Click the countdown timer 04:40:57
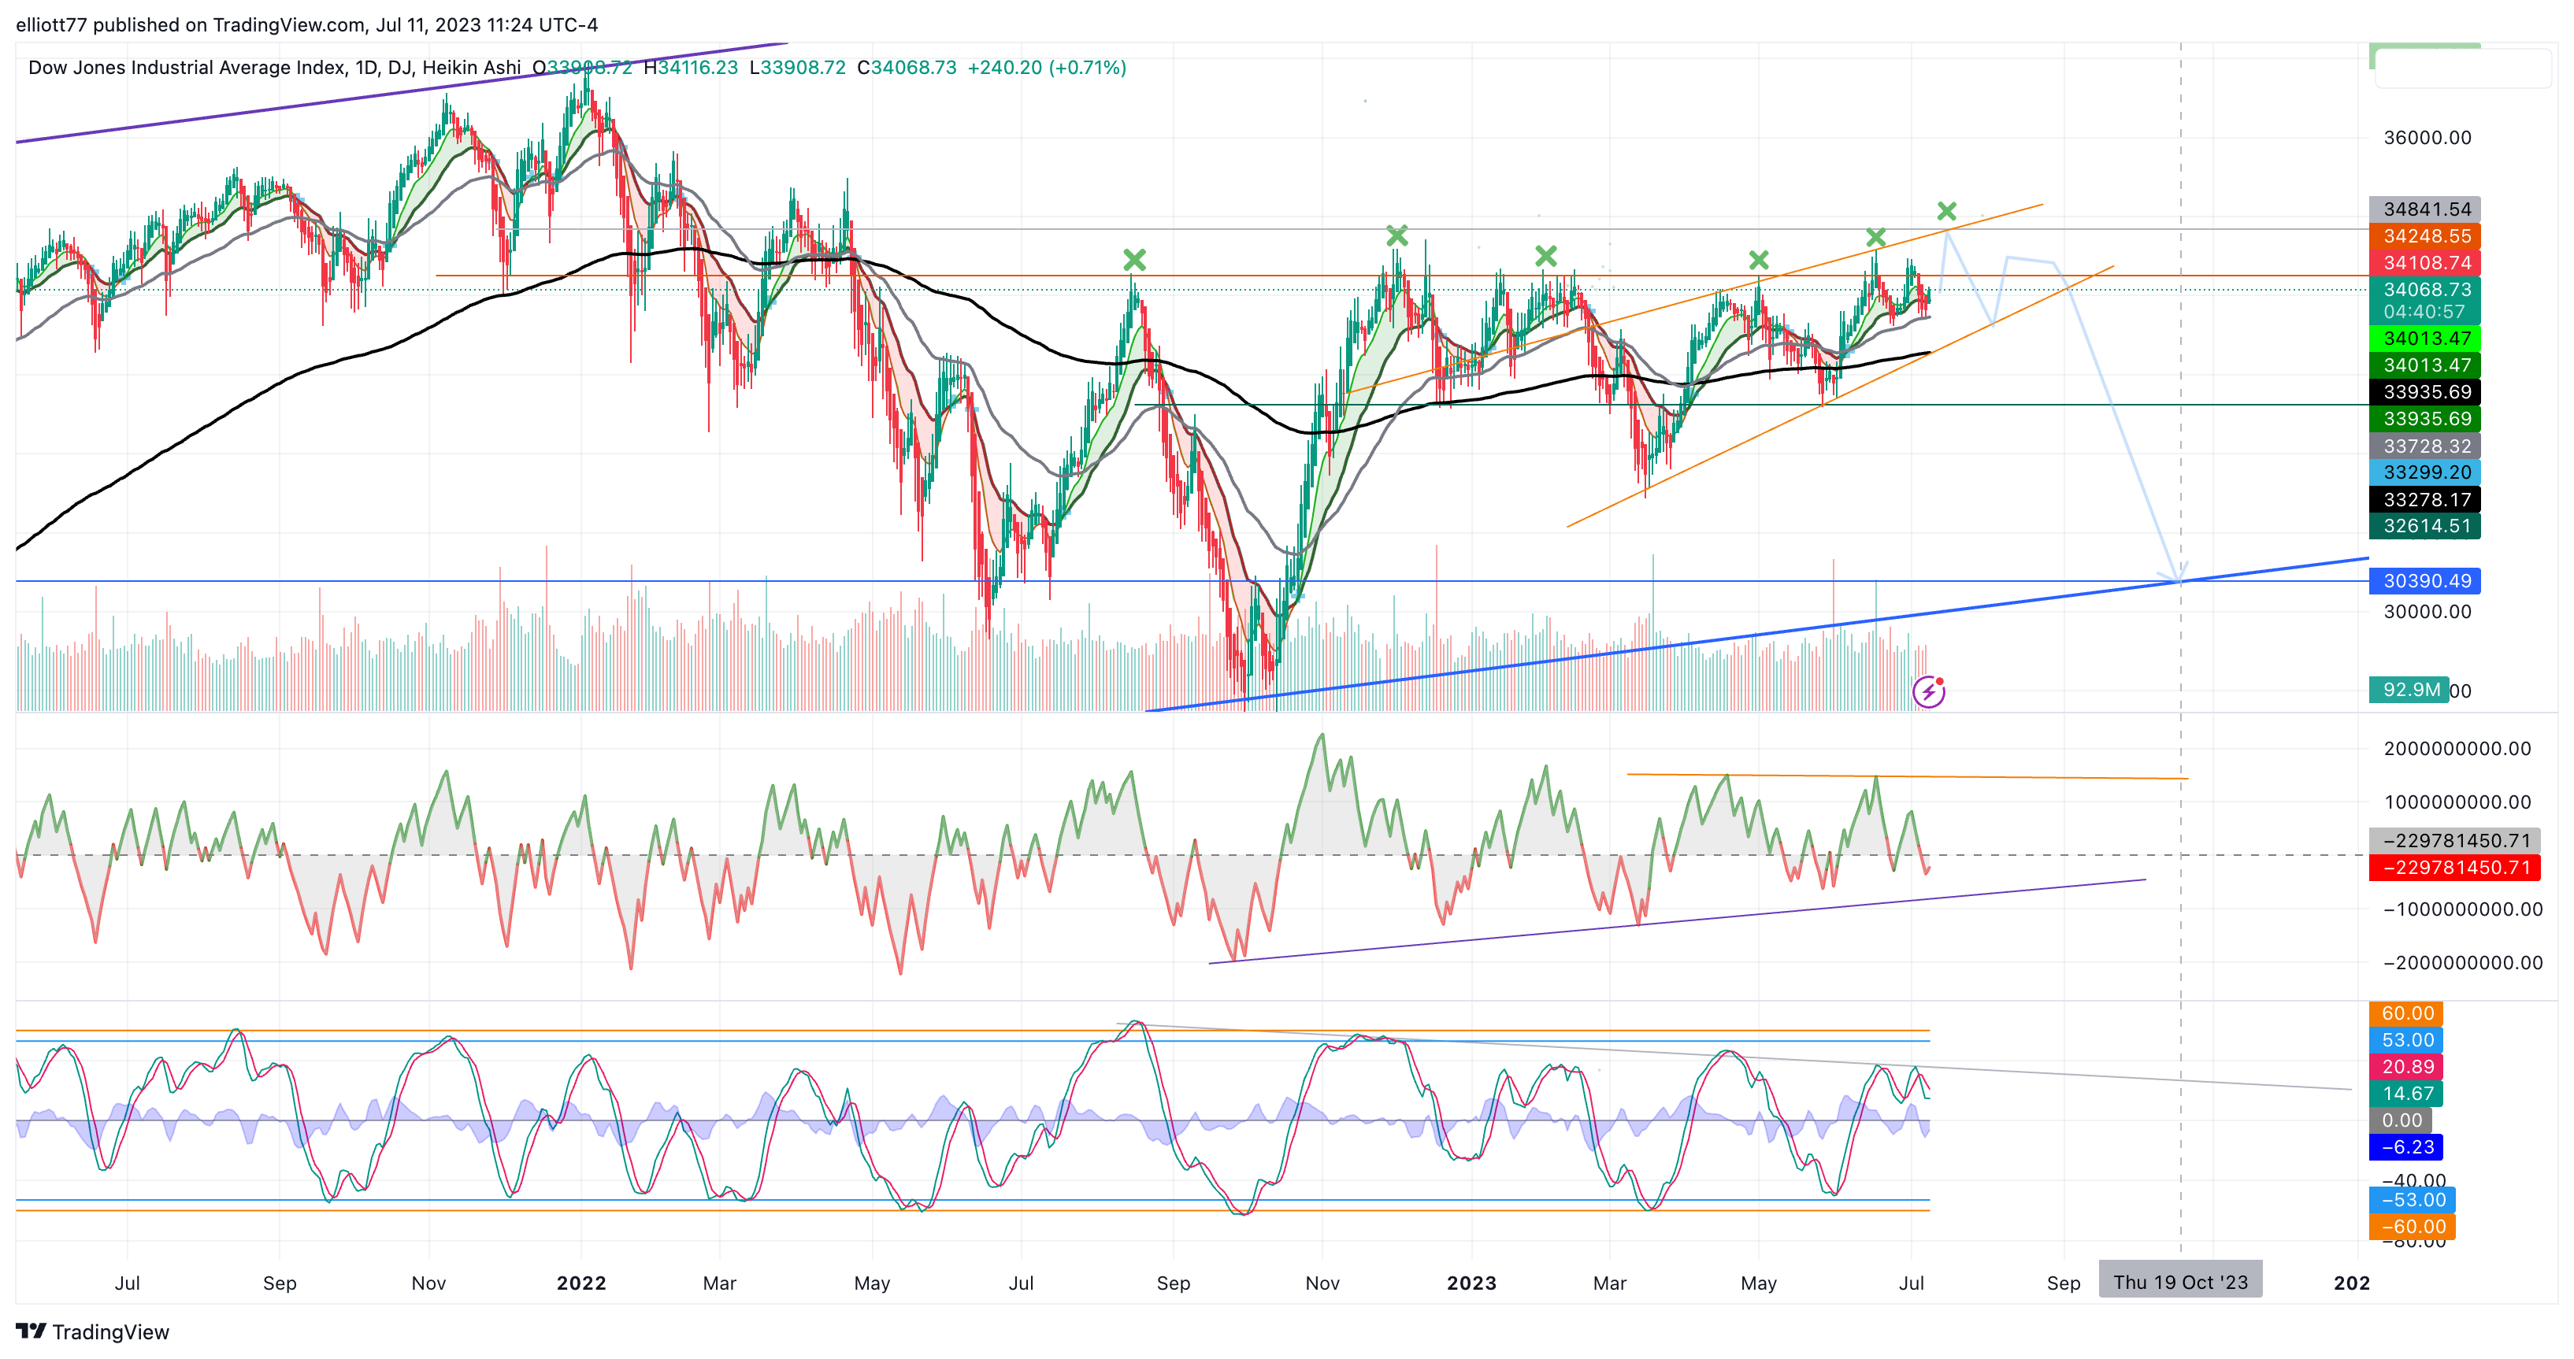Viewport: 2574px width, 1359px height. (x=2425, y=312)
